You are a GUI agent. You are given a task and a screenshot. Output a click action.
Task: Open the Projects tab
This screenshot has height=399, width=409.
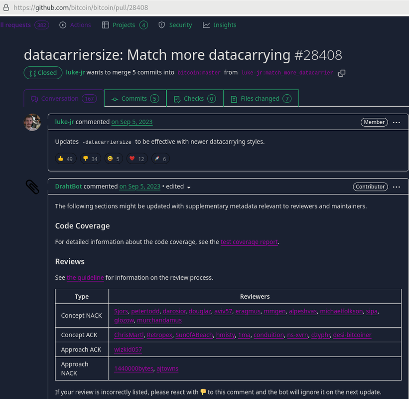(x=125, y=25)
